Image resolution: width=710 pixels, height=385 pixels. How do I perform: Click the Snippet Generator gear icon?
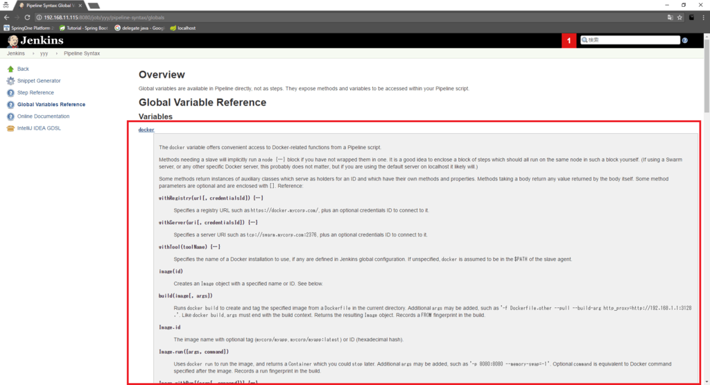coord(10,80)
